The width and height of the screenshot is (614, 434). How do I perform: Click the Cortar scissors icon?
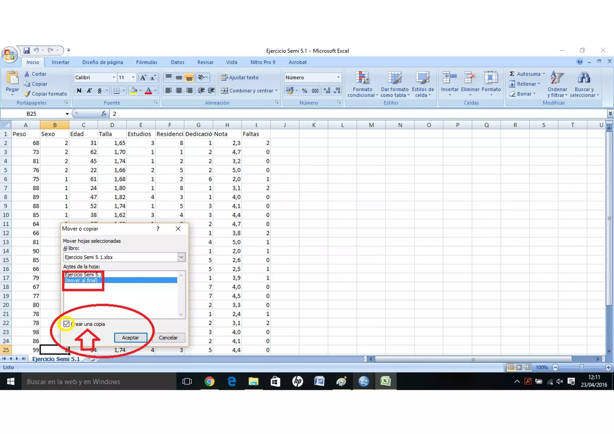click(x=27, y=74)
